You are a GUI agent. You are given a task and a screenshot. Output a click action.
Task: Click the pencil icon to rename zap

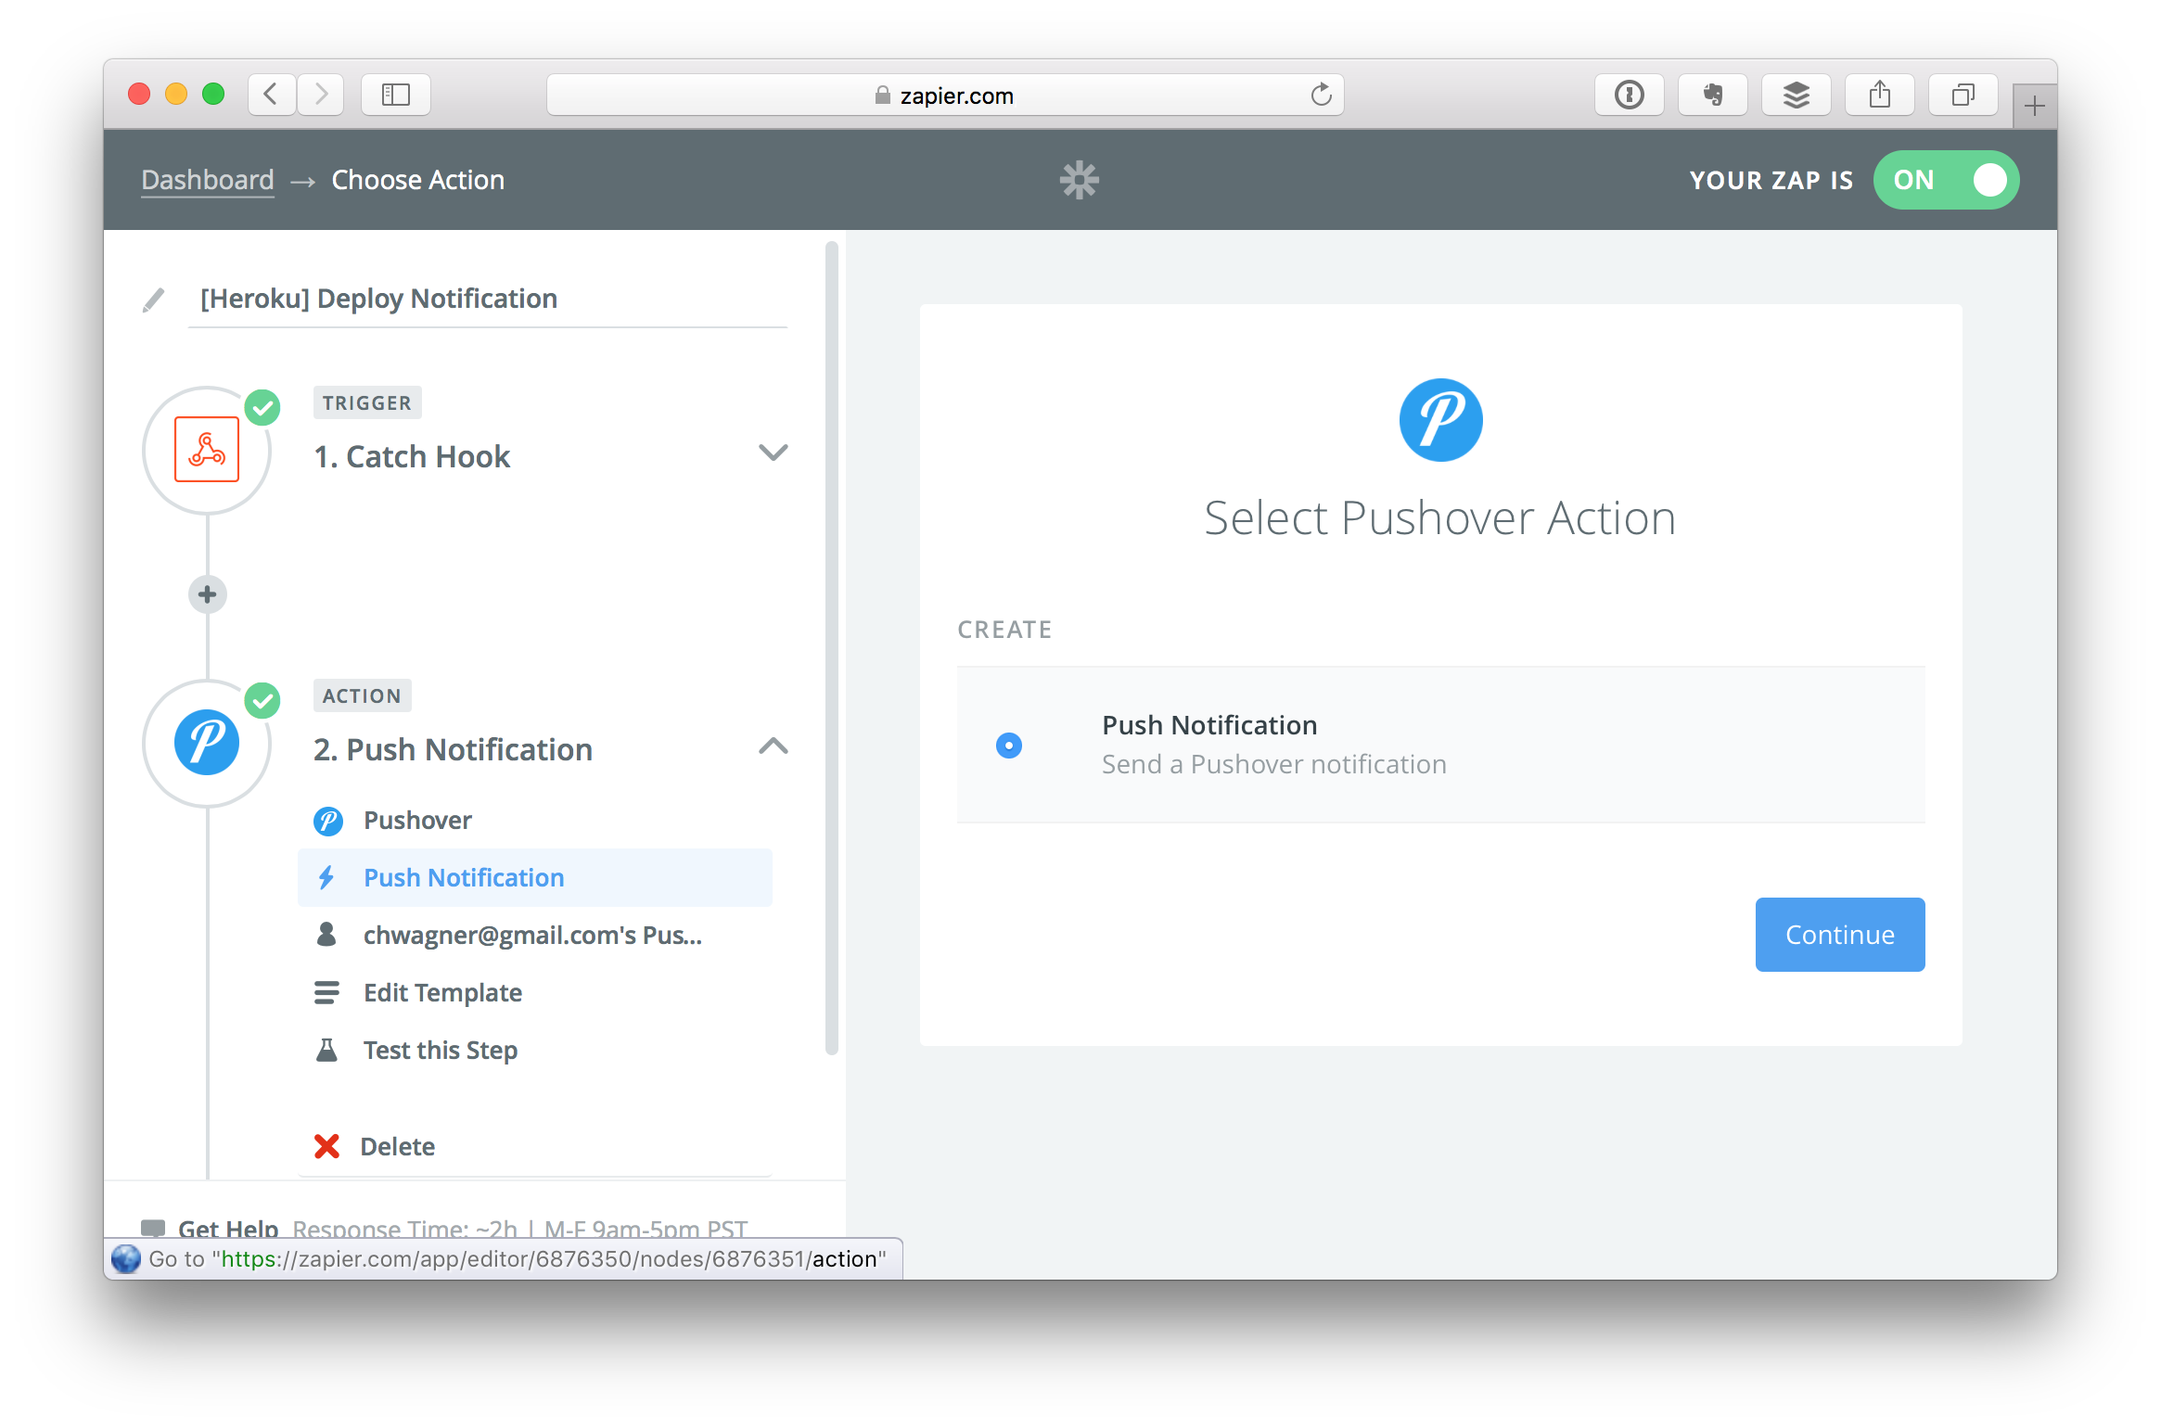[x=154, y=300]
